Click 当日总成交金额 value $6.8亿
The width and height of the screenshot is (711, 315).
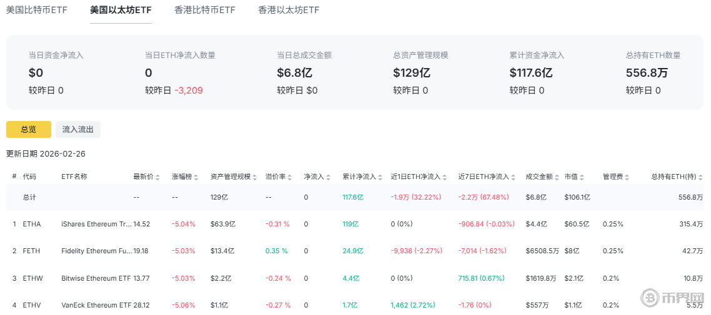point(295,73)
